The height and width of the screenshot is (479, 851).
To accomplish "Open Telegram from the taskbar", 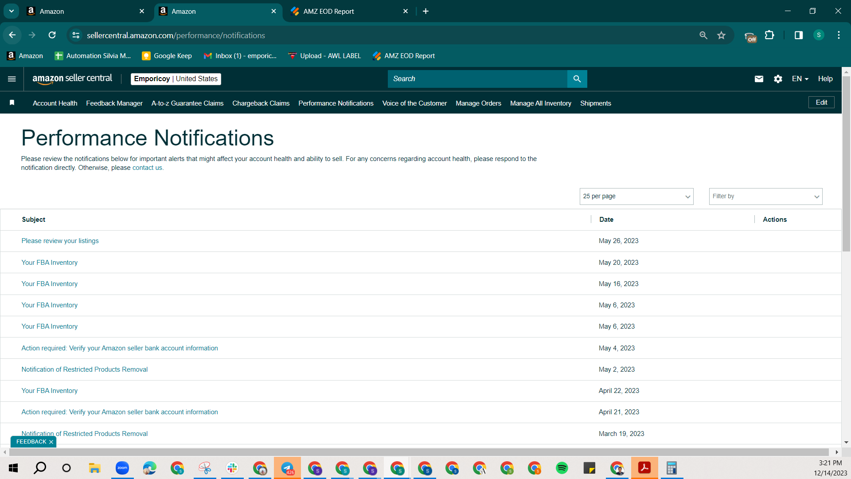I will (287, 468).
